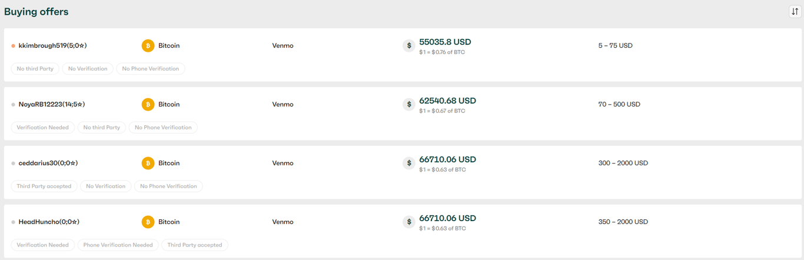Click the 'No third Party' tag for kkimbrough519

[x=35, y=69]
